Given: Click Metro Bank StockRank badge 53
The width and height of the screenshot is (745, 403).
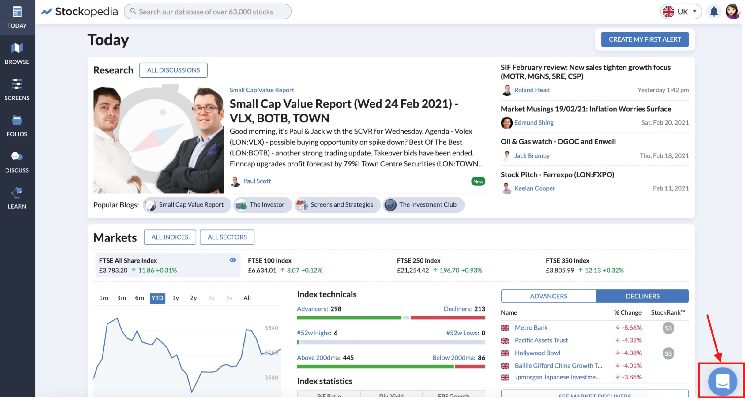Looking at the screenshot, I should click(x=668, y=328).
